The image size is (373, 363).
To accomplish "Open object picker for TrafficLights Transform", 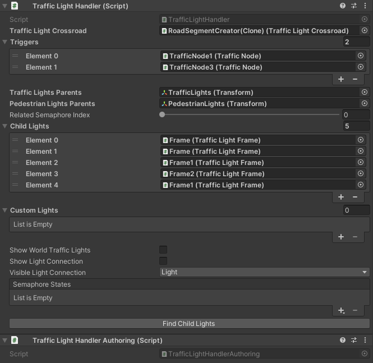I will tap(365, 92).
